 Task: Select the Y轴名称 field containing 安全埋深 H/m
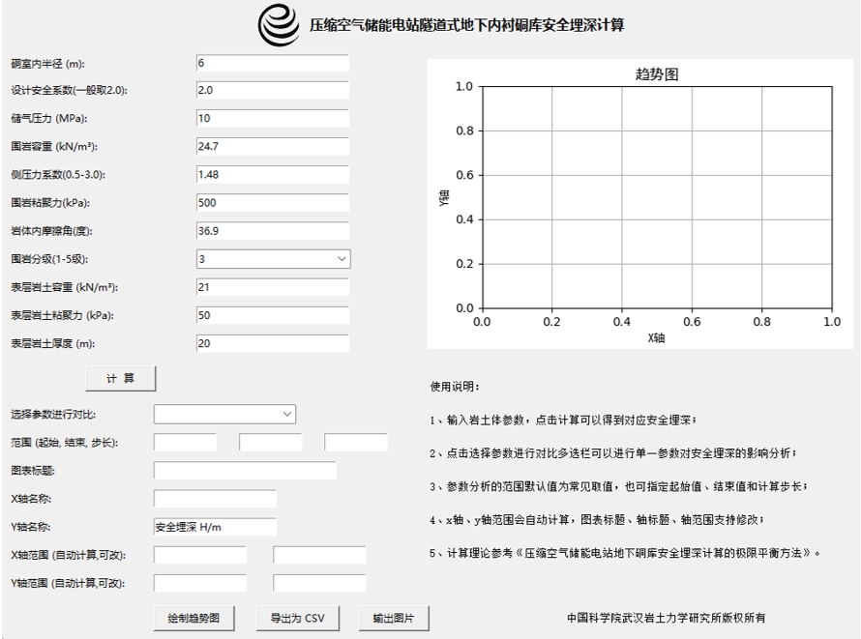215,527
